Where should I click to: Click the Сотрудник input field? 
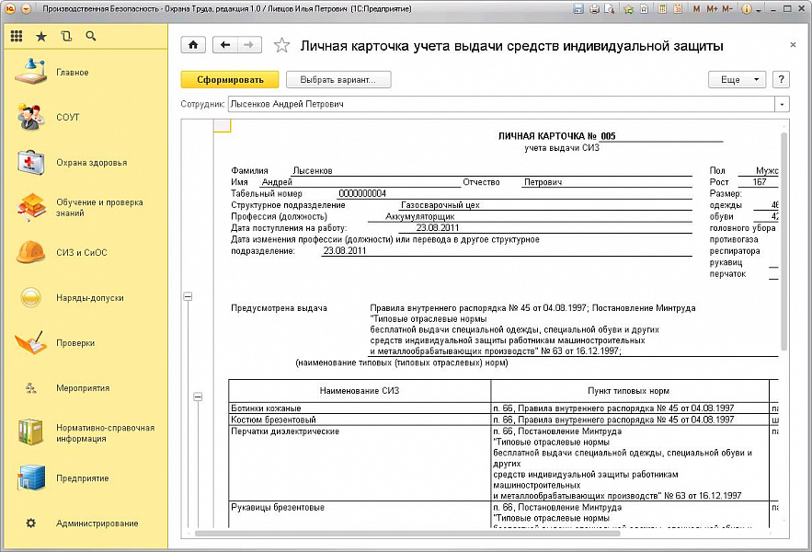pos(501,104)
